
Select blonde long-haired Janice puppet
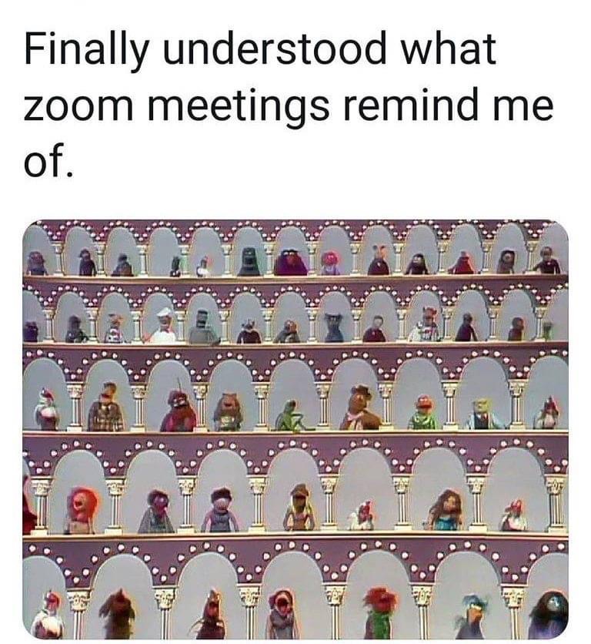(x=299, y=508)
